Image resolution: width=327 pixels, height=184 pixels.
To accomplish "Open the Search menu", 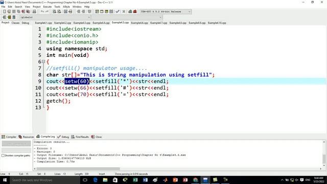I will [18, 7].
